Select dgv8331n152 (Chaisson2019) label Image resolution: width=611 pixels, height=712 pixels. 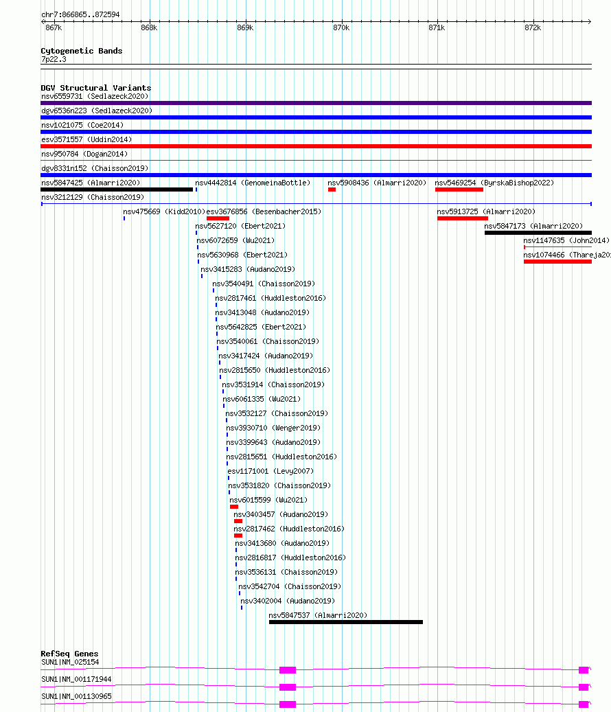[x=95, y=168]
